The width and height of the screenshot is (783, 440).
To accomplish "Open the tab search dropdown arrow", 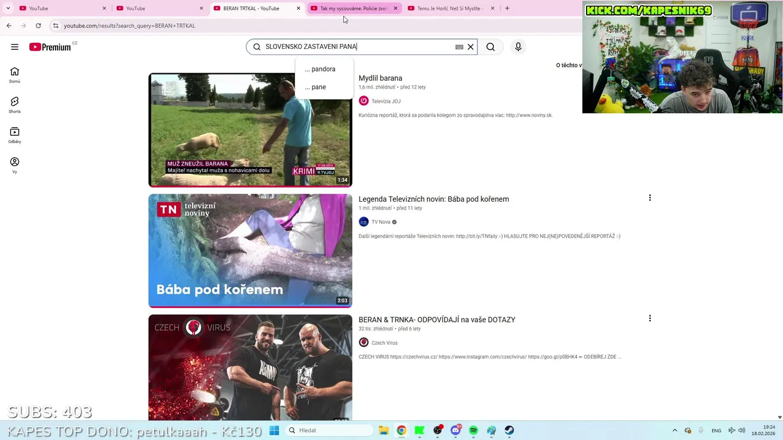I will coord(8,8).
